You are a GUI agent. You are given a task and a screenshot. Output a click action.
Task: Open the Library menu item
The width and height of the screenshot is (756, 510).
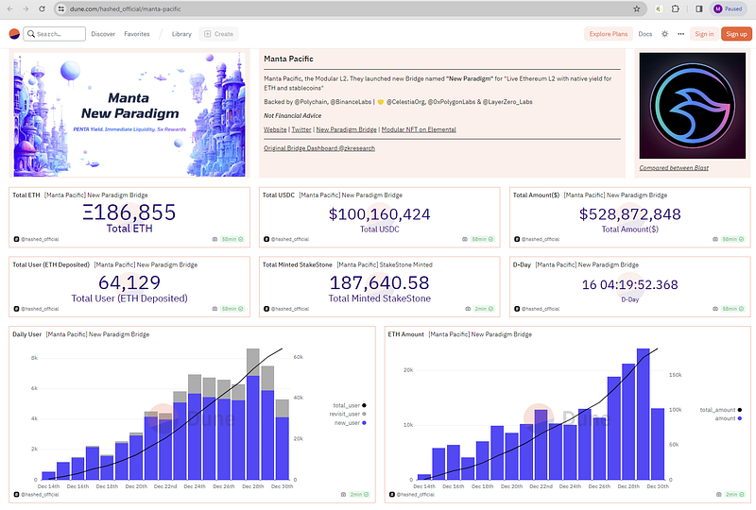[181, 34]
